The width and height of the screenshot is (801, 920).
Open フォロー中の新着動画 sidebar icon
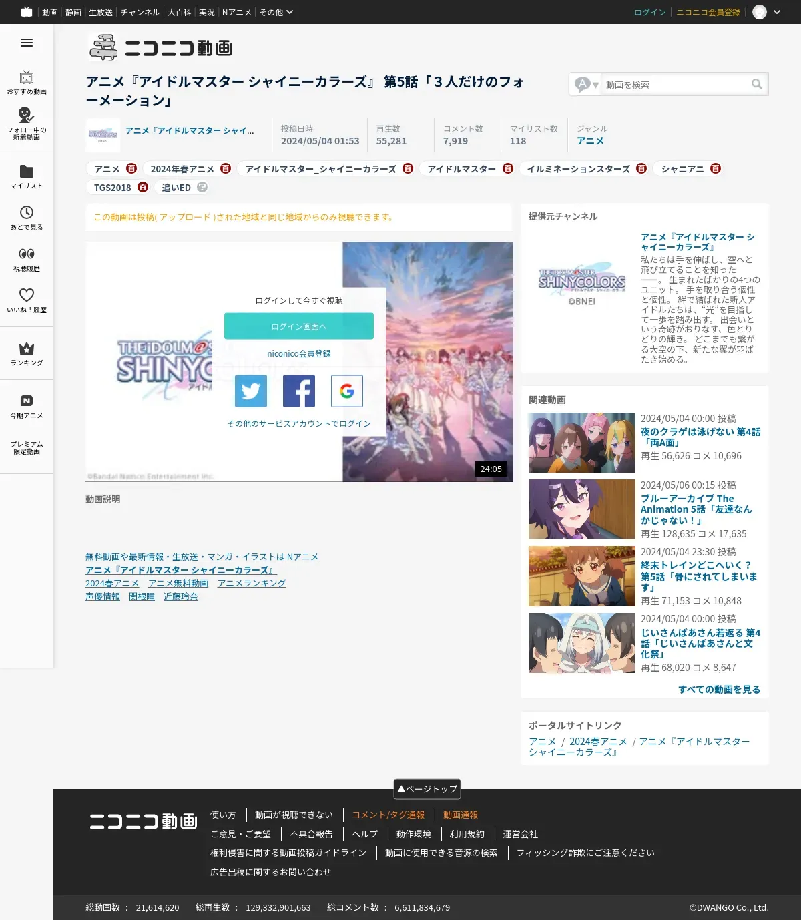coord(27,124)
